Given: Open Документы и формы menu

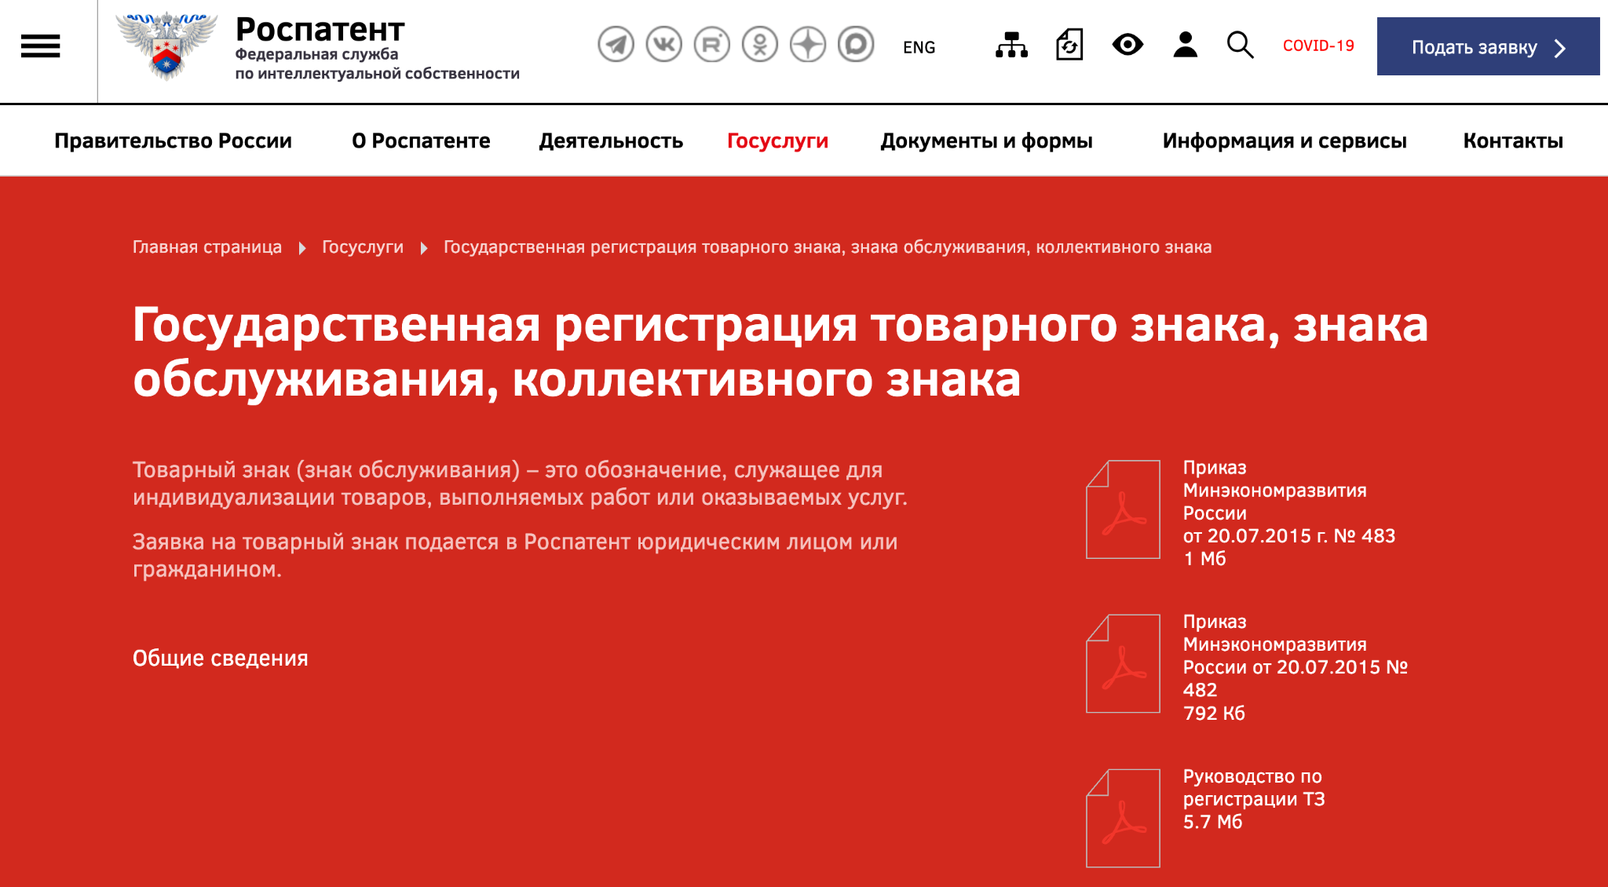Looking at the screenshot, I should tap(986, 141).
